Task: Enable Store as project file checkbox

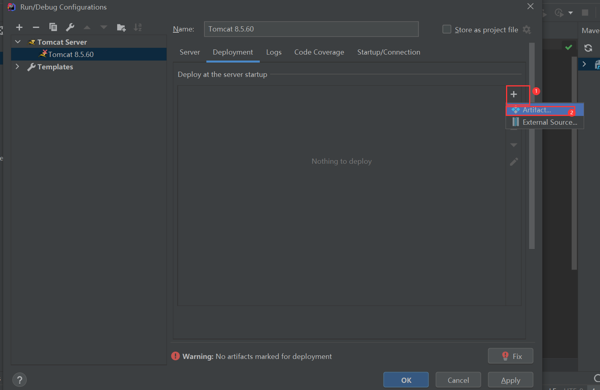Action: [447, 29]
